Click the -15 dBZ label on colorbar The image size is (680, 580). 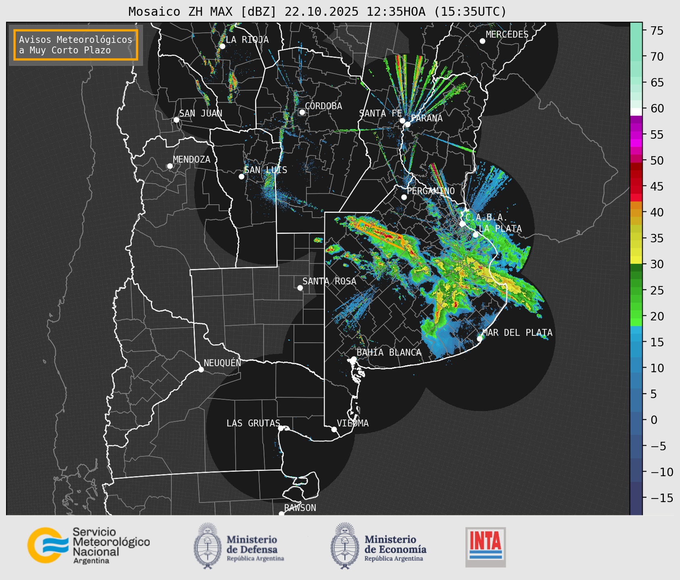pyautogui.click(x=661, y=498)
